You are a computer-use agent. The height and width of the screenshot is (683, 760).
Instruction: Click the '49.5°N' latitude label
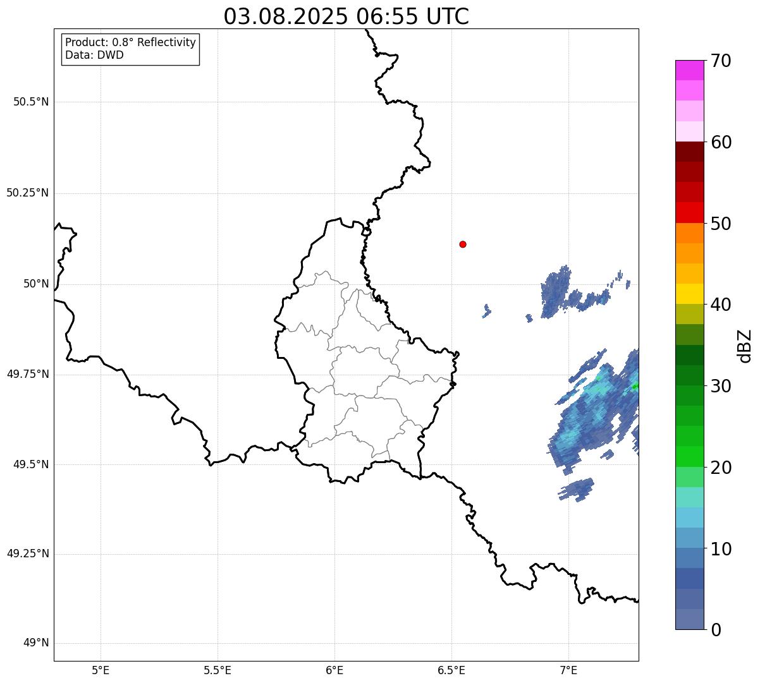[31, 464]
